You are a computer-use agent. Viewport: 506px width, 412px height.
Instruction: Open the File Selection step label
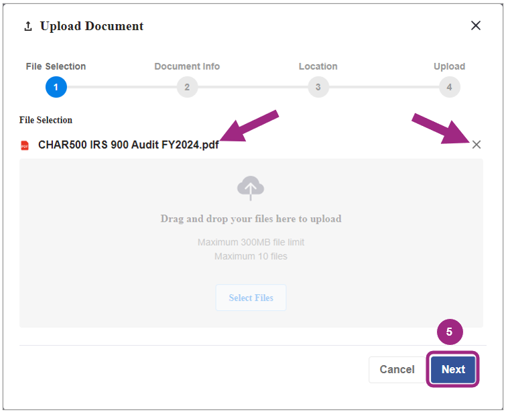point(56,66)
